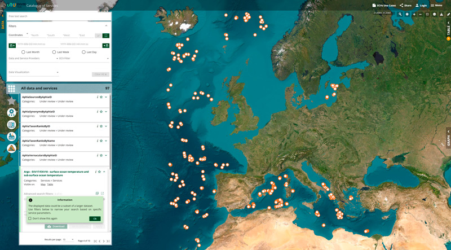Expand the AphiaTaxonRanksByID entry
Image resolution: width=451 pixels, height=250 pixels.
pyautogui.click(x=106, y=126)
